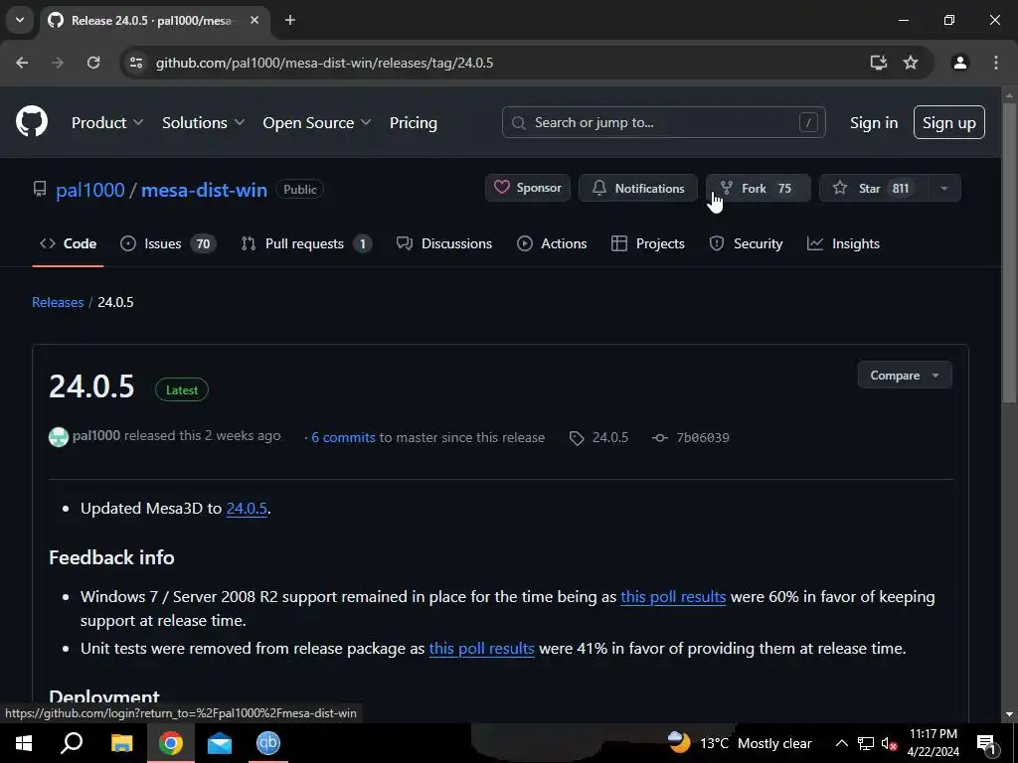Open the Pricing page

[x=413, y=122]
